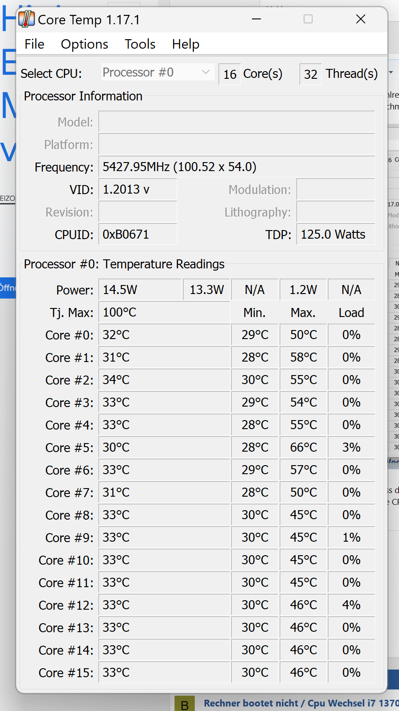Click the Max. column header
The height and width of the screenshot is (711, 399).
click(303, 312)
